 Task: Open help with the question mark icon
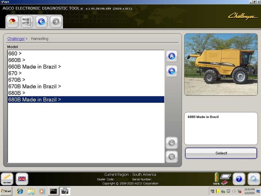[239, 179]
